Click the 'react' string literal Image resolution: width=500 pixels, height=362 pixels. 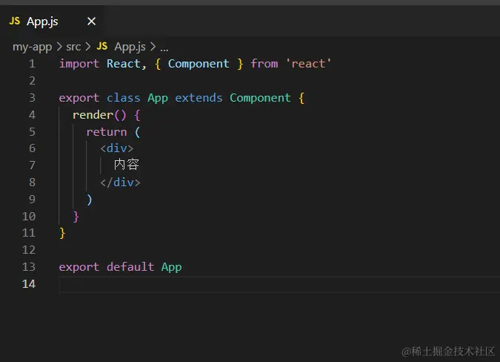coord(308,64)
